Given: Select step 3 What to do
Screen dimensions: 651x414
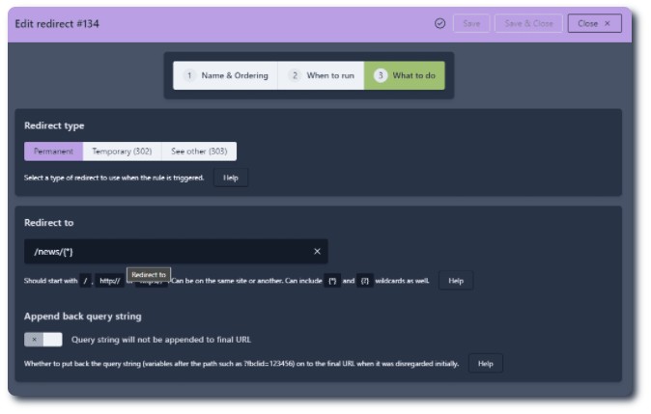Looking at the screenshot, I should [405, 75].
